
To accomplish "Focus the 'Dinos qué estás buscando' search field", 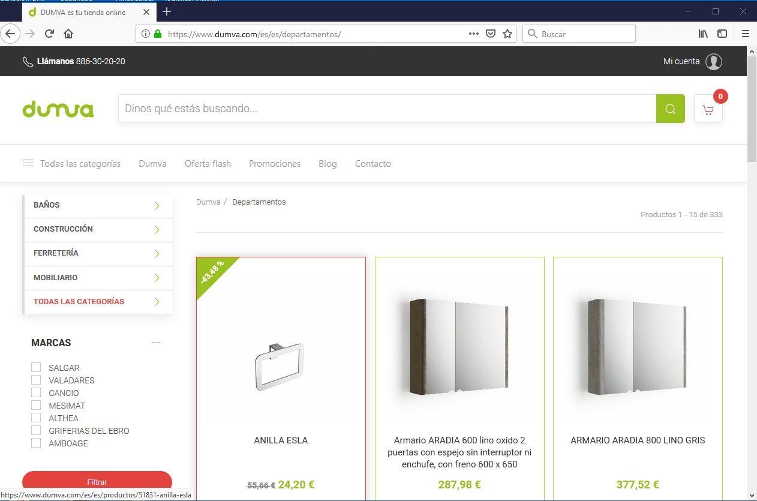I will coord(387,109).
